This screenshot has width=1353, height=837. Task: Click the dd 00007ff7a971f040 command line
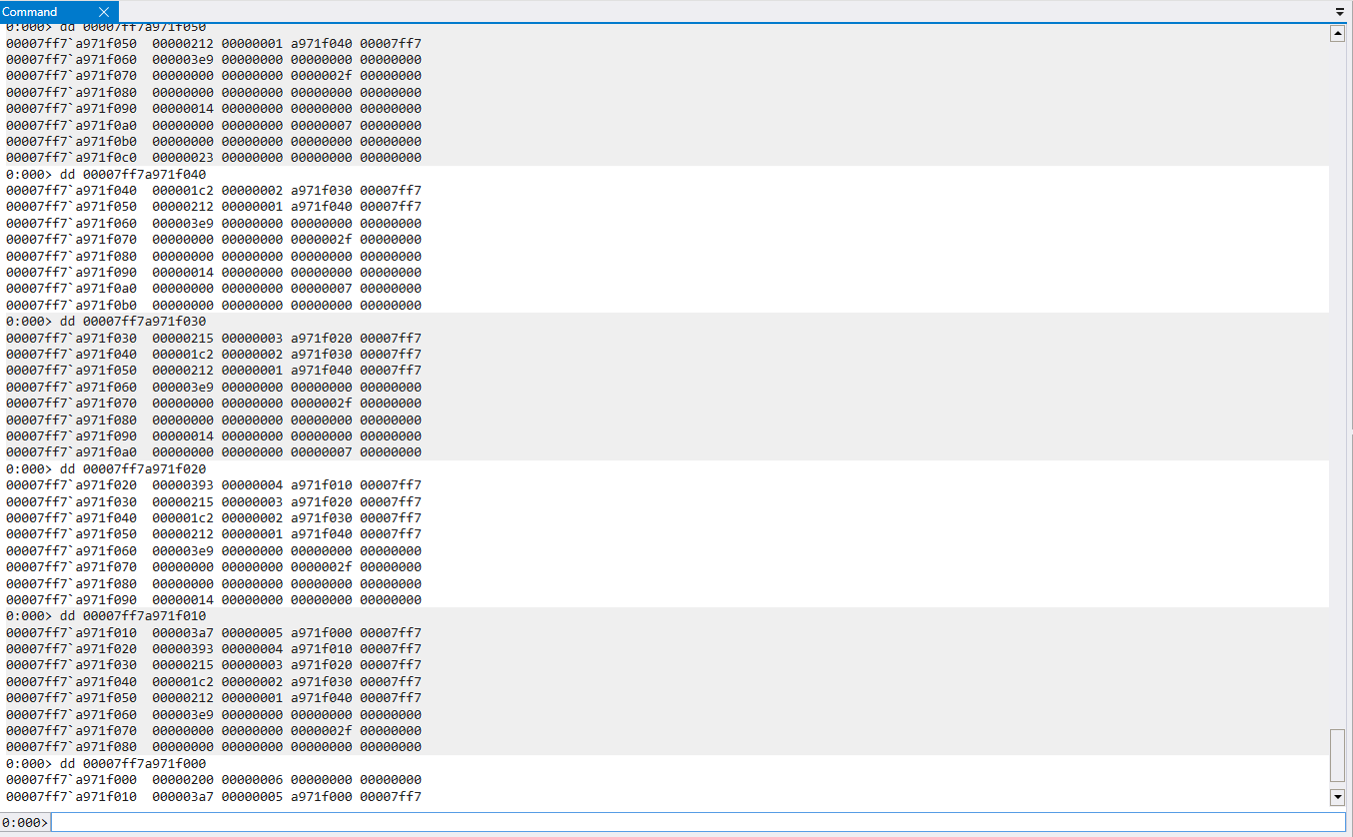pos(133,174)
